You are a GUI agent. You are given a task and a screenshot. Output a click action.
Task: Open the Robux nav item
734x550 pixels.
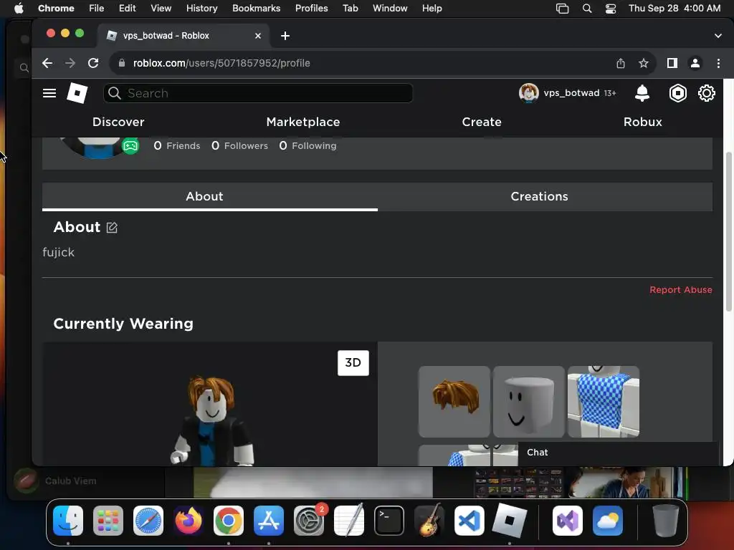pyautogui.click(x=642, y=122)
